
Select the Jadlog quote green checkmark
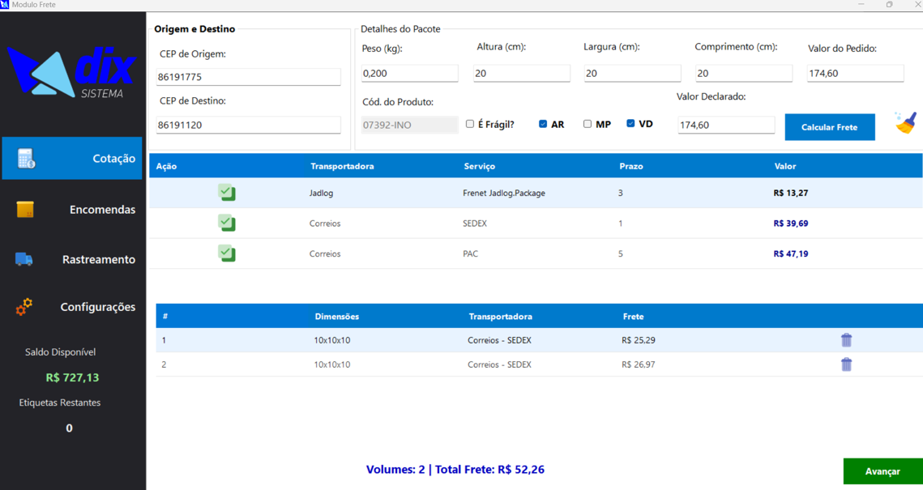(227, 193)
